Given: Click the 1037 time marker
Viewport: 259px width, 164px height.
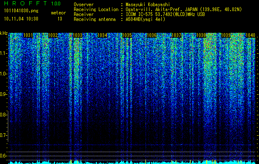Looking at the screenshot, I should [x=176, y=35].
